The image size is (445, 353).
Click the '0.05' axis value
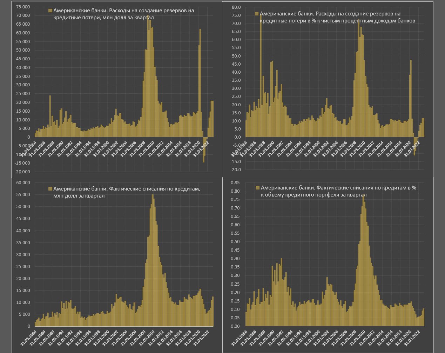[235, 318]
